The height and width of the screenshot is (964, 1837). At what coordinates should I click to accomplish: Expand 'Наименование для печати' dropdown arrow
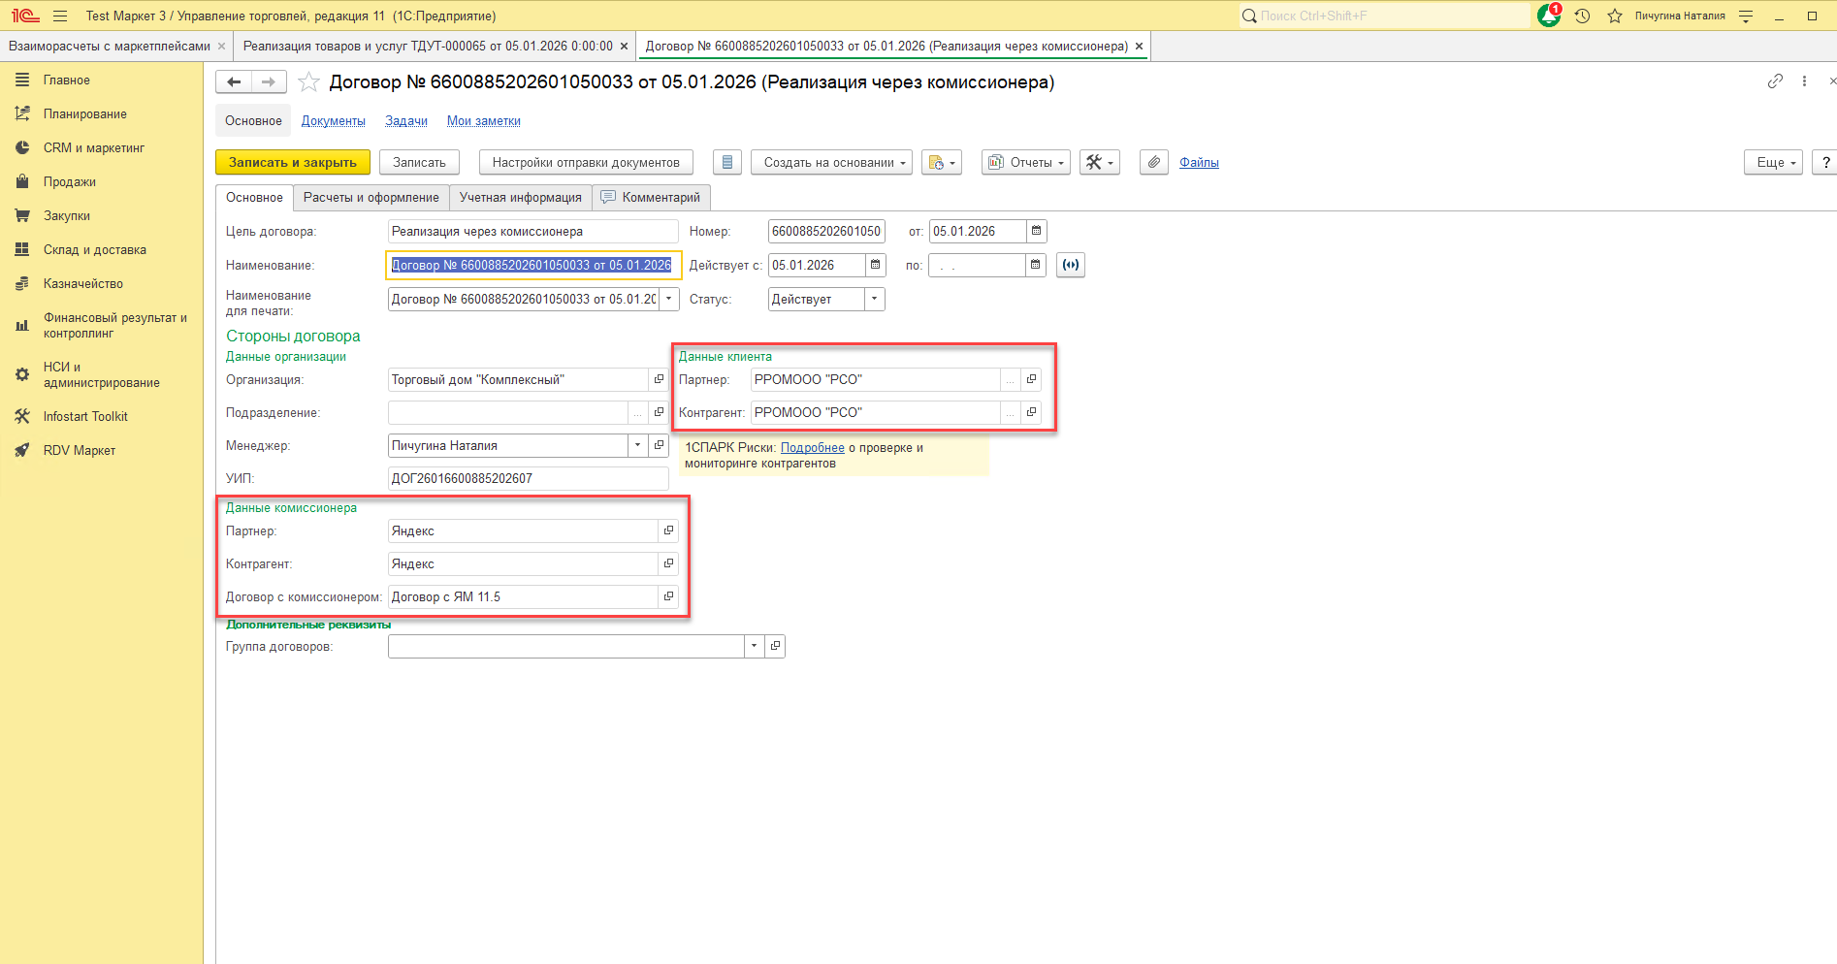[x=669, y=299]
